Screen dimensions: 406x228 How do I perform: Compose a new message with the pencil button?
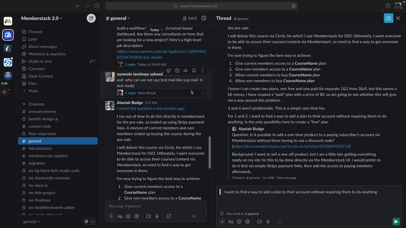[x=91, y=18]
